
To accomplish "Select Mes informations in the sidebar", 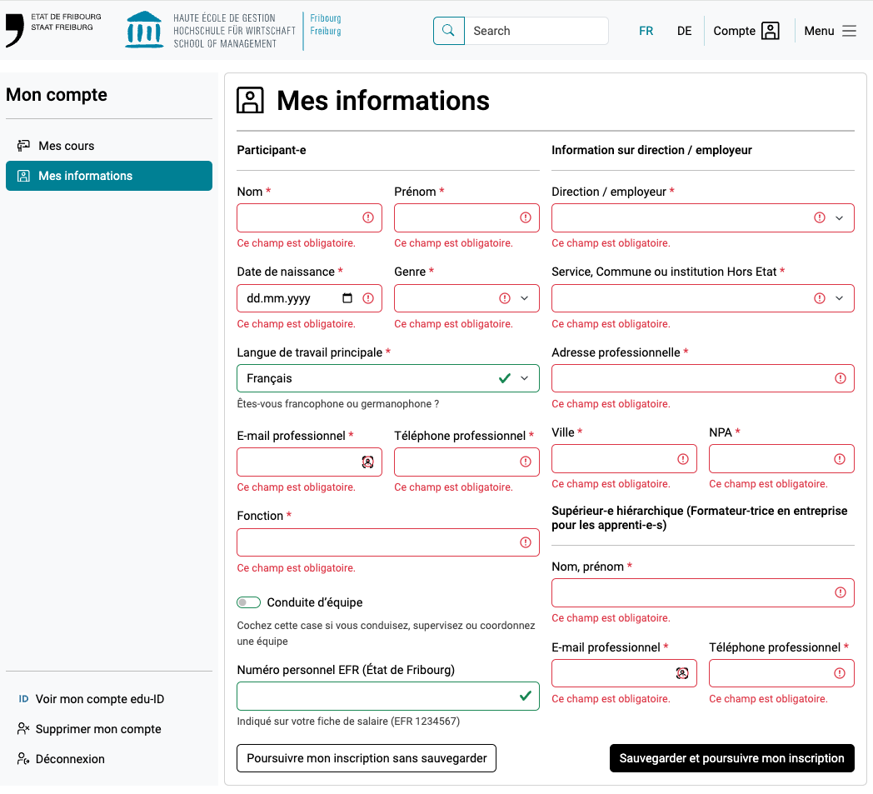I will [85, 176].
